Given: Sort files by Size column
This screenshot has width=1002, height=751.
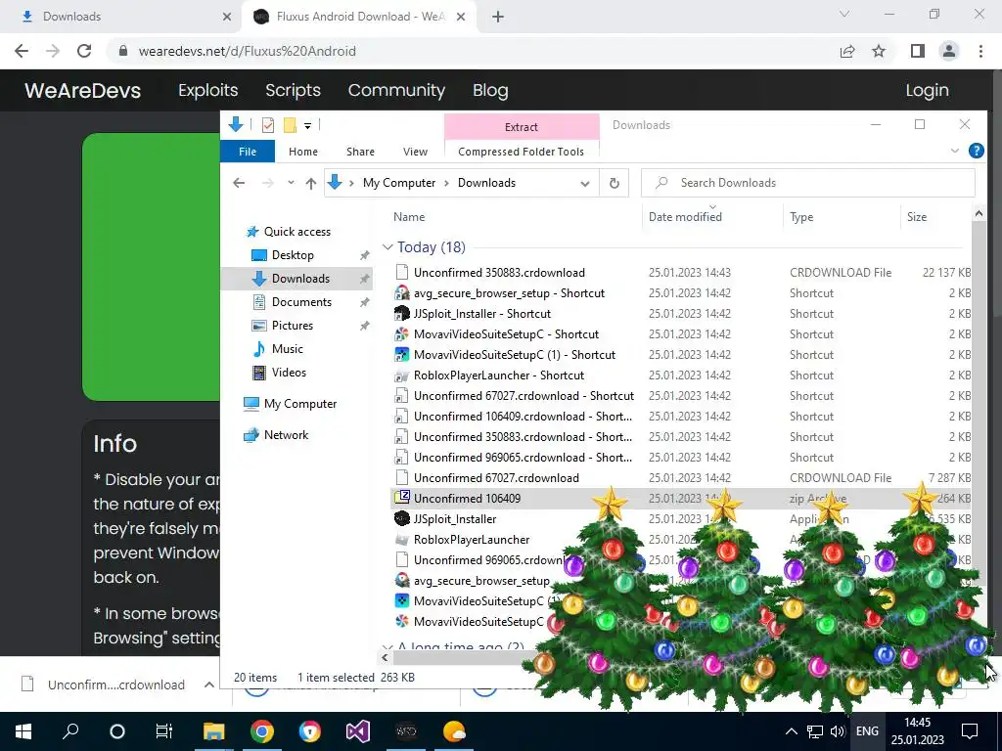Looking at the screenshot, I should point(916,216).
